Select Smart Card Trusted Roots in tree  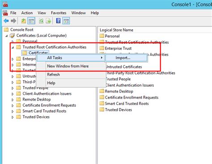[44, 111]
